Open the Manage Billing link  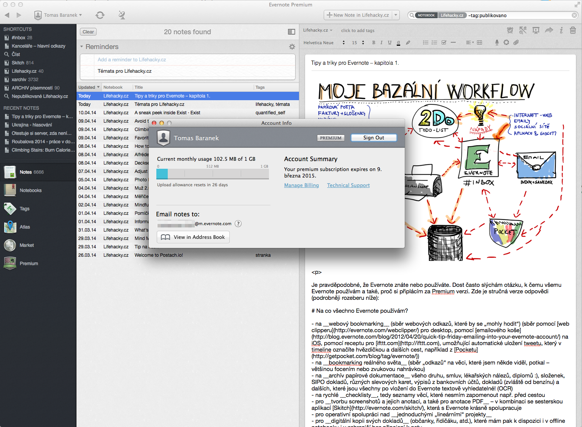click(x=301, y=185)
